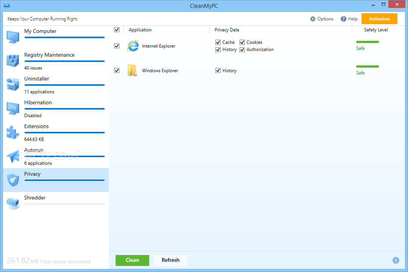
Task: Click the Windows Explorer safety level bar
Action: click(368, 66)
